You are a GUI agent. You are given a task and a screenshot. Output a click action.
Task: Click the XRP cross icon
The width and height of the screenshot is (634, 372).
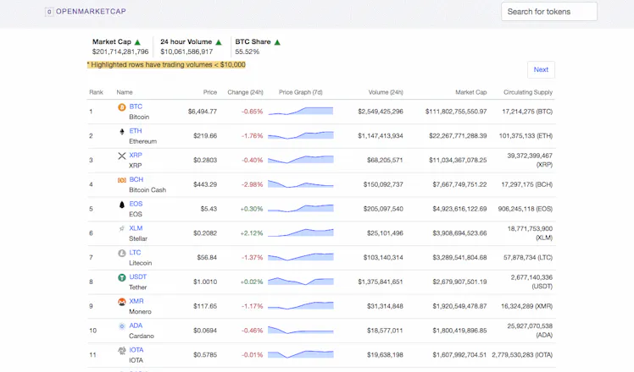point(122,156)
